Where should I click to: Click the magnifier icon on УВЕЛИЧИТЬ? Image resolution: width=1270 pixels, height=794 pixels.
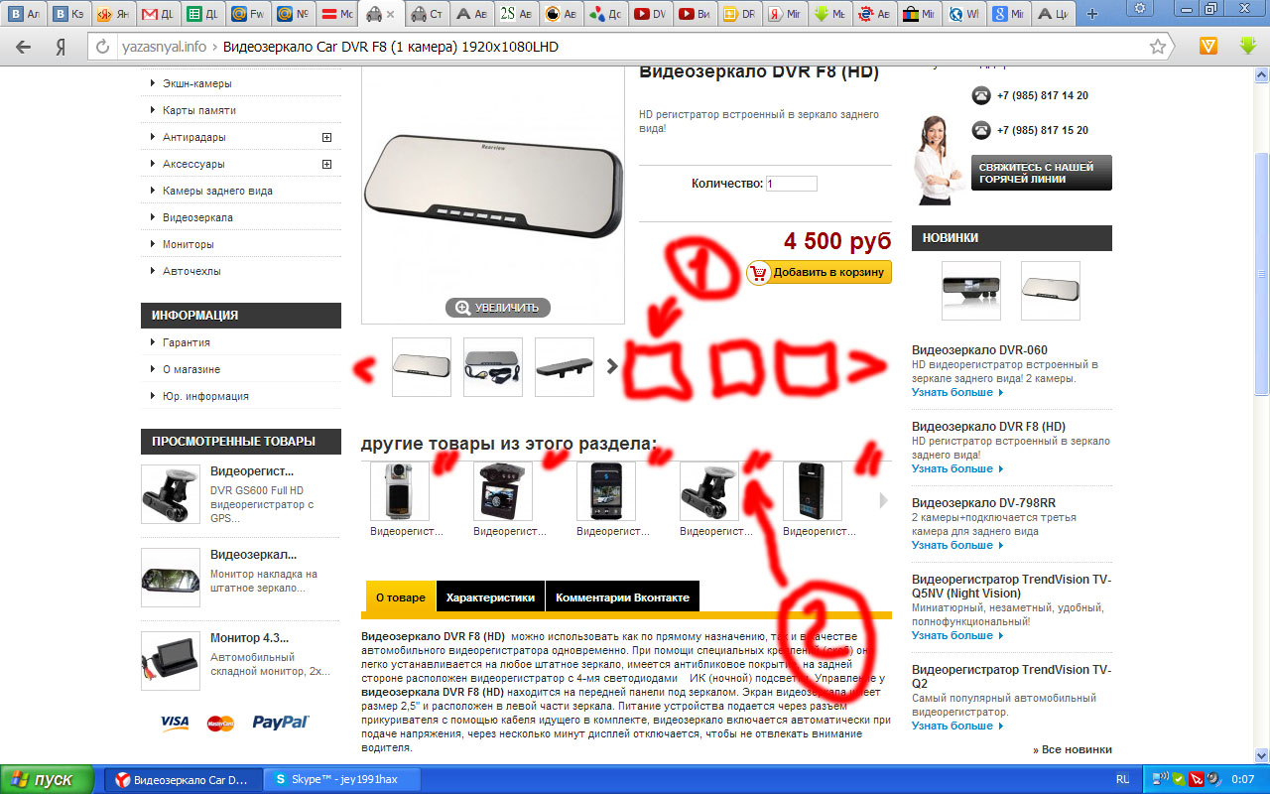(x=462, y=308)
